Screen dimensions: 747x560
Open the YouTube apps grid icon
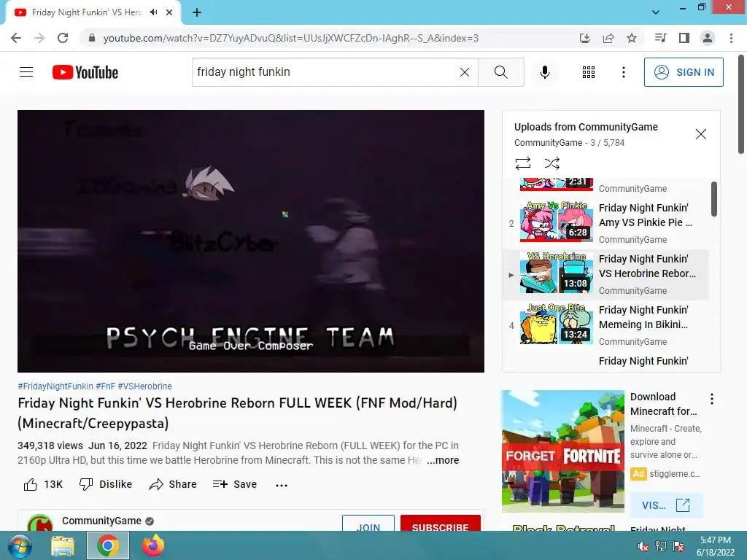click(589, 72)
